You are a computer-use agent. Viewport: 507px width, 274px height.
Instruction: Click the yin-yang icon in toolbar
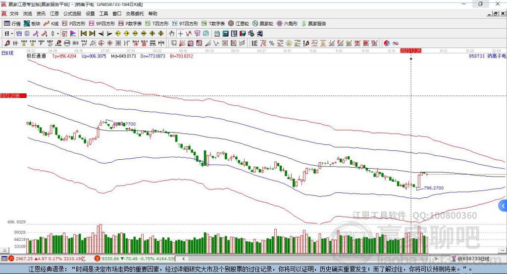tap(387, 44)
